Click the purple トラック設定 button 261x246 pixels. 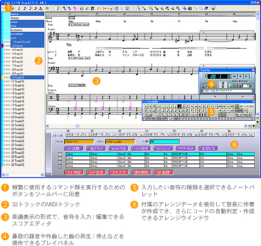[x=141, y=149]
